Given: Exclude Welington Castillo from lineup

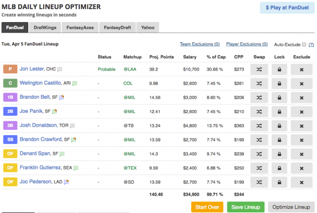Looking at the screenshot, I should (x=301, y=84).
